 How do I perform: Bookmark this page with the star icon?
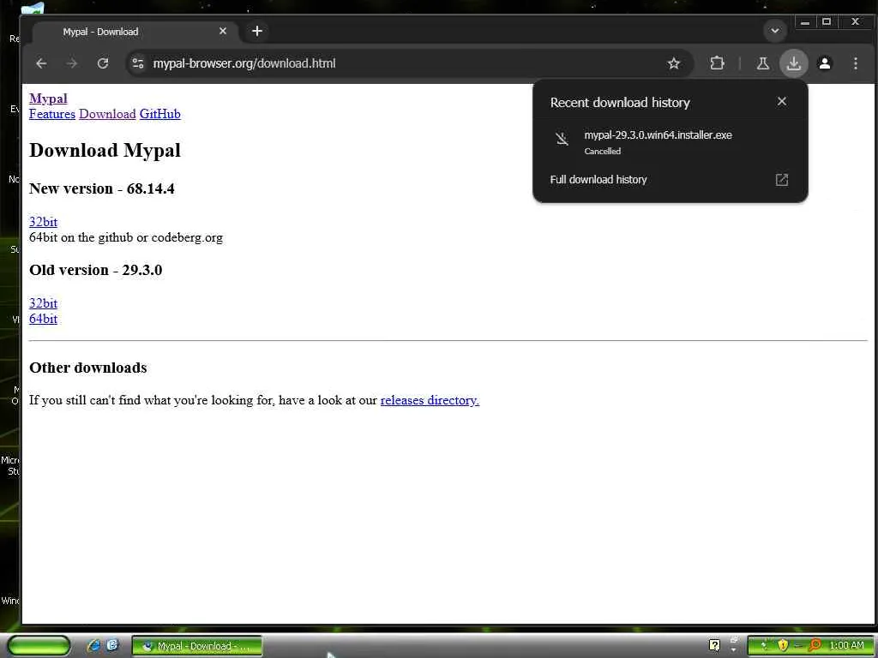(674, 63)
